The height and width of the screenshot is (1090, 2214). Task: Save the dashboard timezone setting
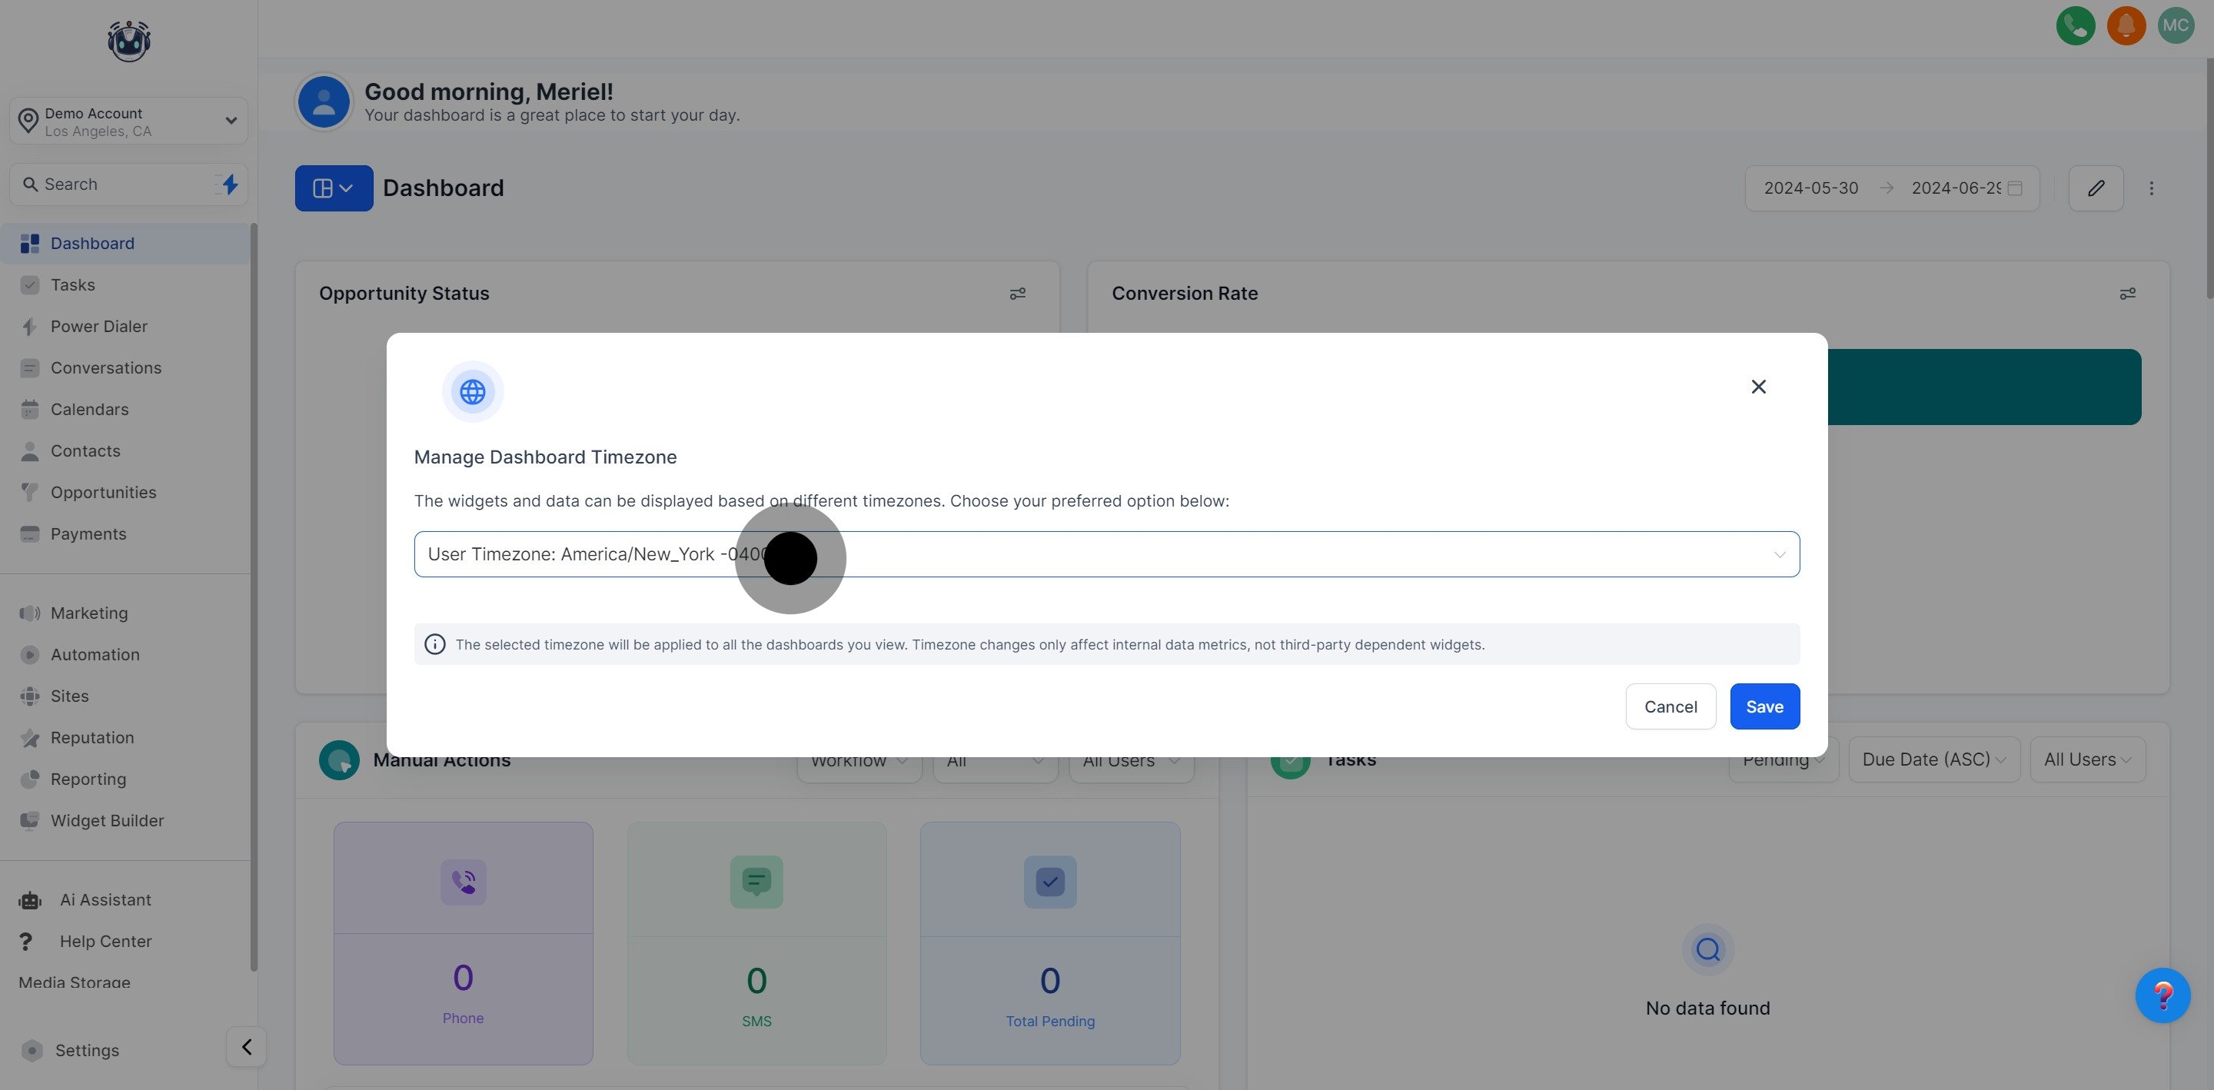[x=1764, y=706]
